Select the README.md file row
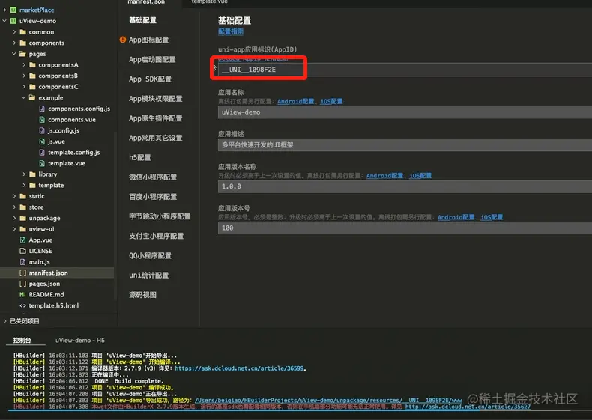This screenshot has width=592, height=420. coord(57,294)
